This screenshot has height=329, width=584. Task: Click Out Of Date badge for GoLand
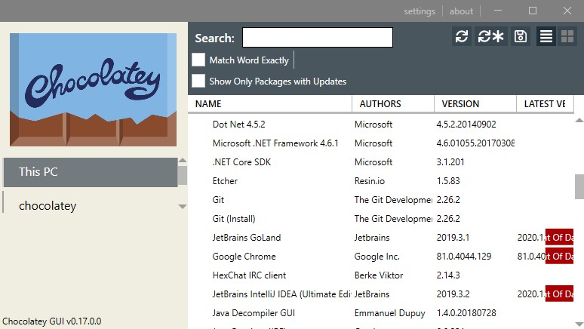click(559, 237)
